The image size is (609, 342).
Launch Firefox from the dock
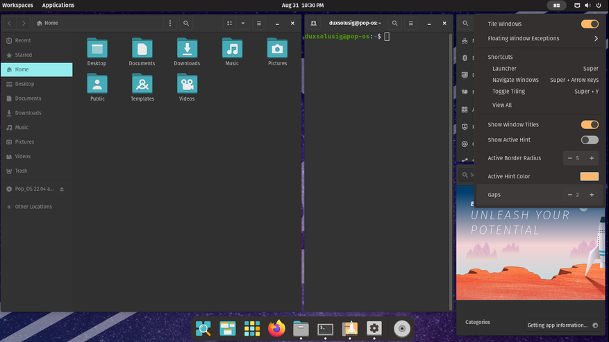click(276, 329)
